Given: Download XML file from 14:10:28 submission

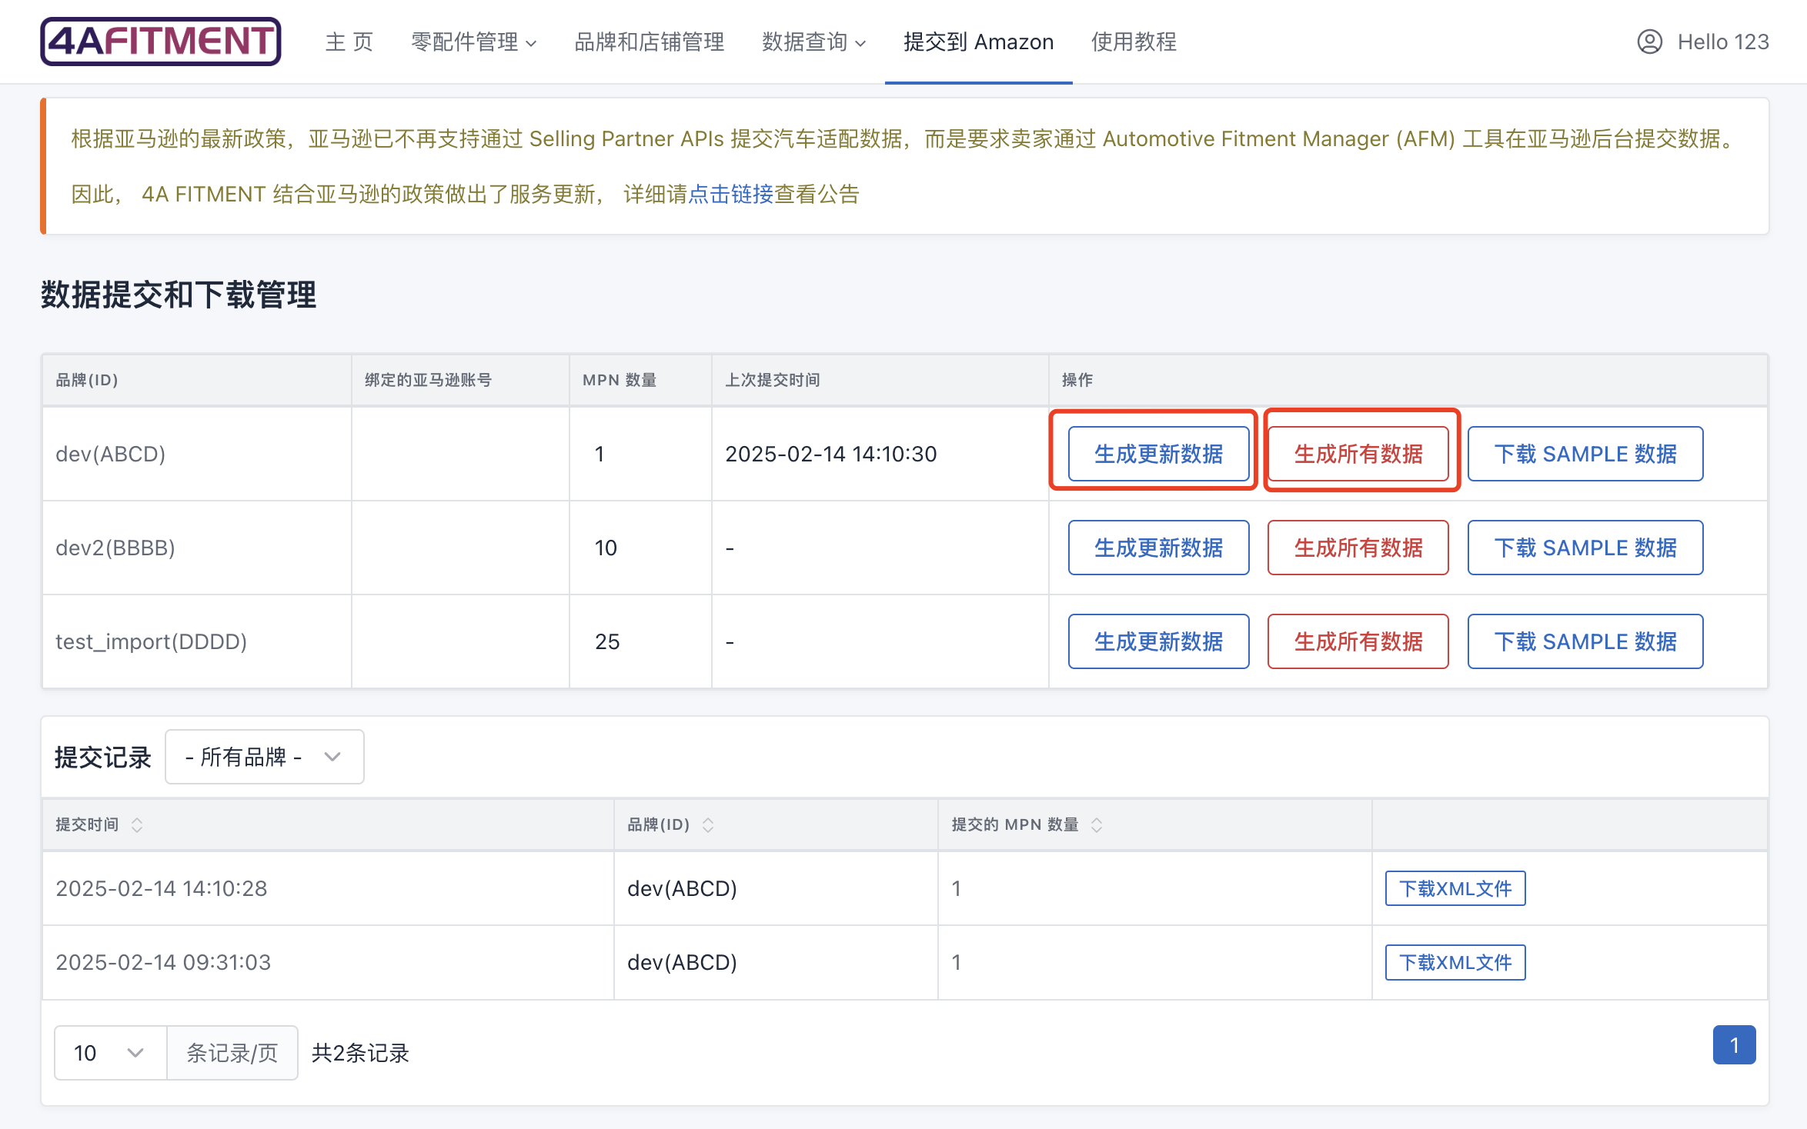Looking at the screenshot, I should pos(1455,888).
